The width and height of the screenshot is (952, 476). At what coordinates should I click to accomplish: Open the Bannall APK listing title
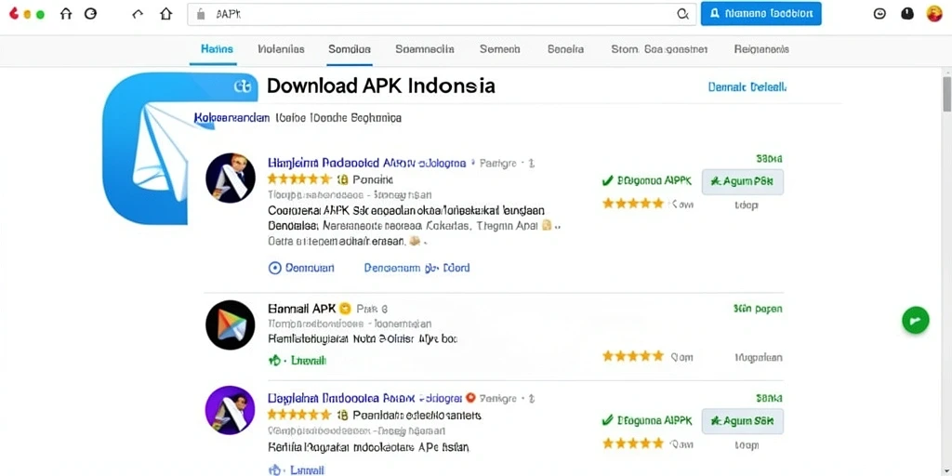tap(302, 309)
